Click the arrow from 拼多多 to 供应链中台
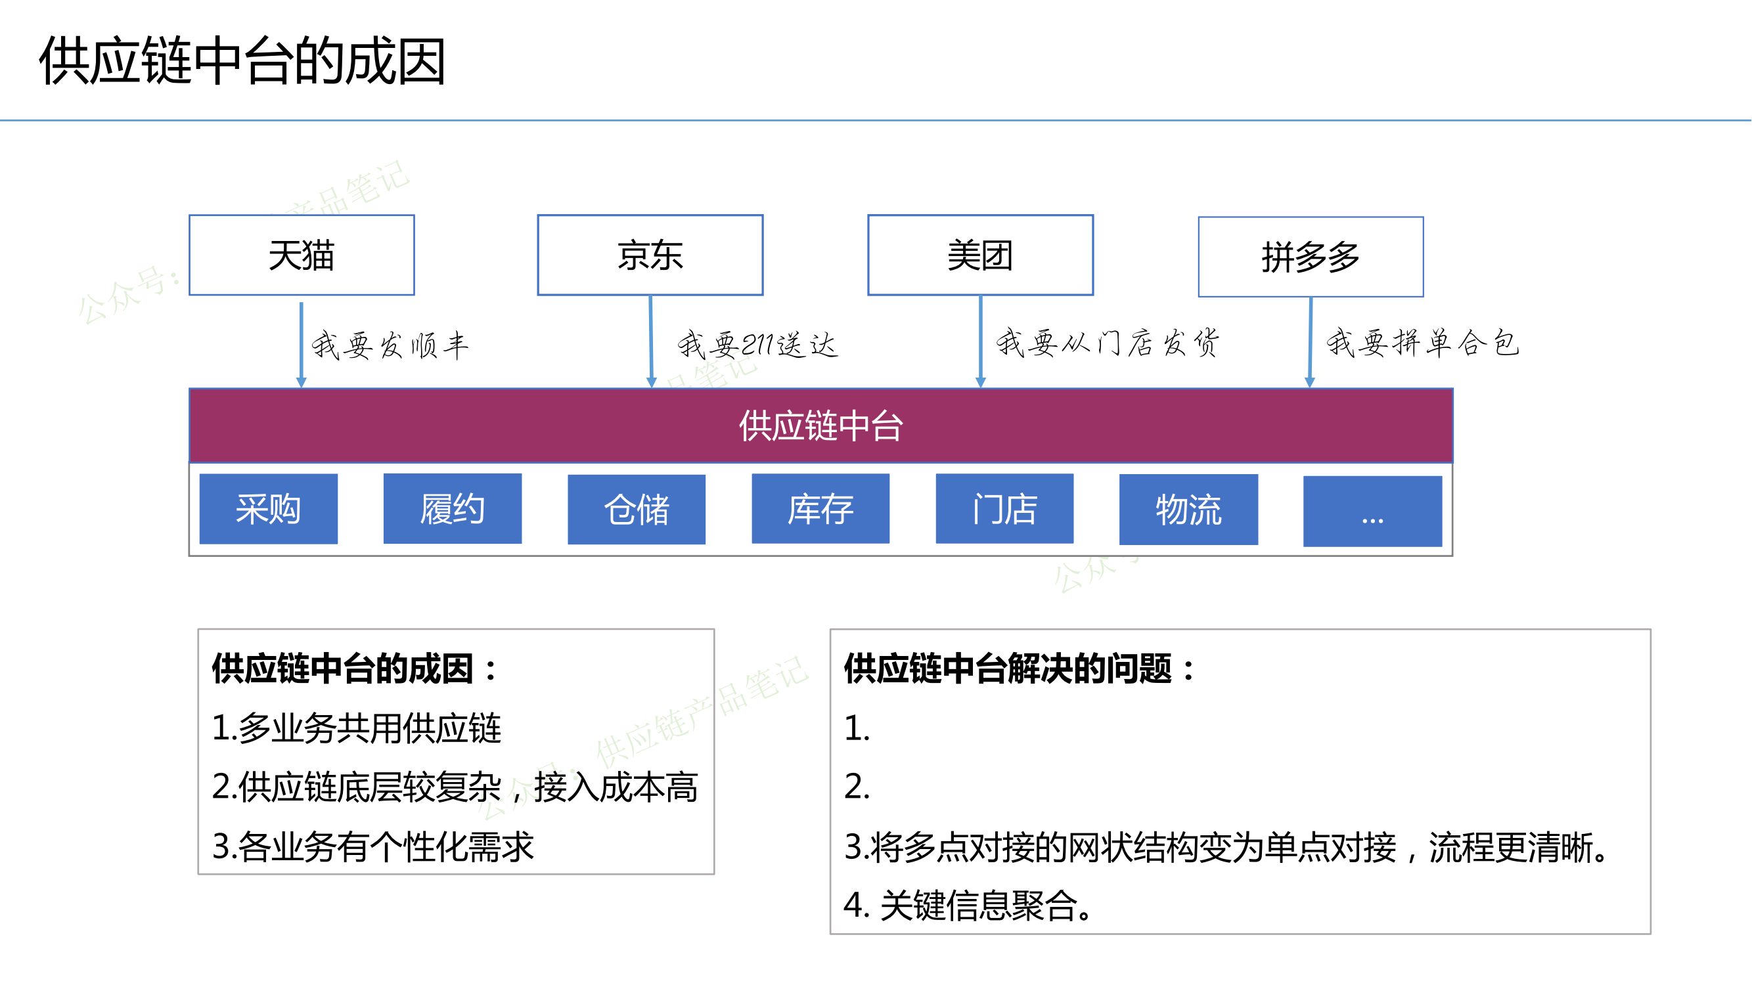 [x=1311, y=343]
